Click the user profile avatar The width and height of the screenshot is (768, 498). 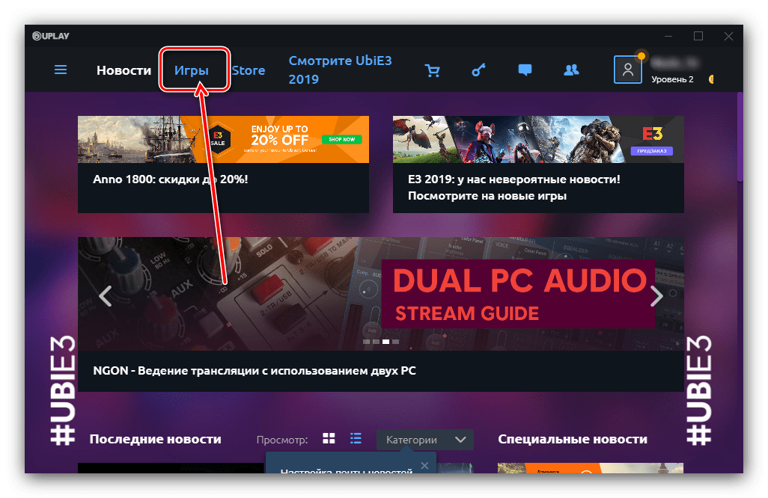tap(628, 70)
